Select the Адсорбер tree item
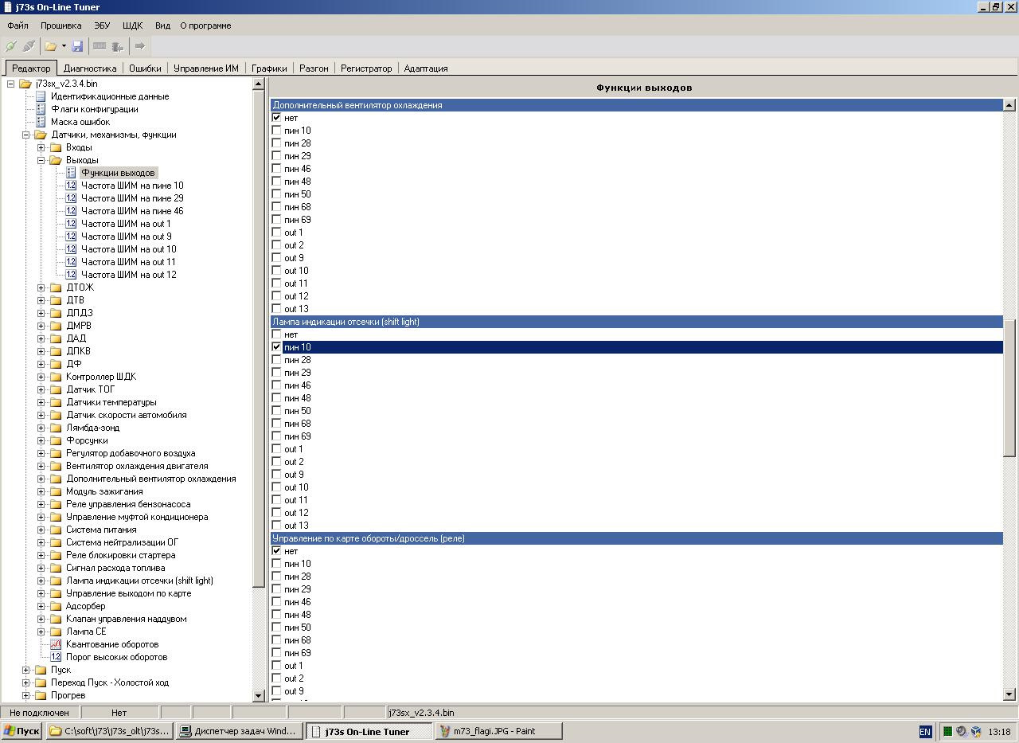 (x=85, y=606)
